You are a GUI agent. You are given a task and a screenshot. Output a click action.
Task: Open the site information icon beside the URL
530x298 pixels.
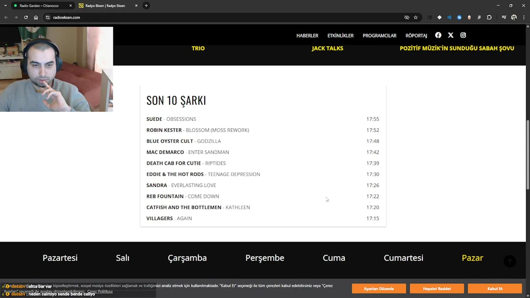[x=48, y=17]
